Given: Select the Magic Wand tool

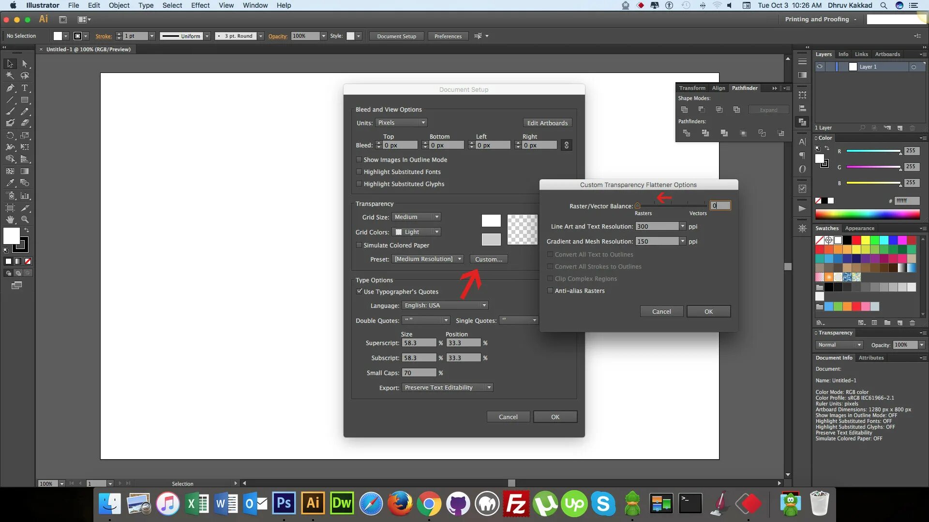Looking at the screenshot, I should (x=10, y=75).
